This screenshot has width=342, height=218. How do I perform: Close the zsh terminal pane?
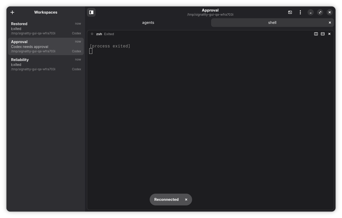click(329, 34)
